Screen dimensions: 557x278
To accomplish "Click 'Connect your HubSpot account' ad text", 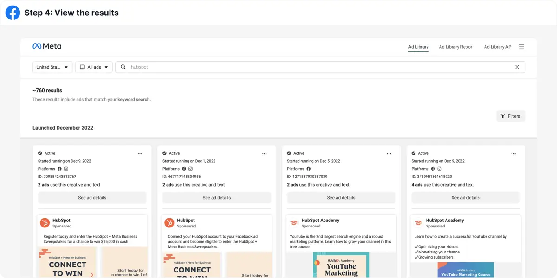I will [213, 242].
